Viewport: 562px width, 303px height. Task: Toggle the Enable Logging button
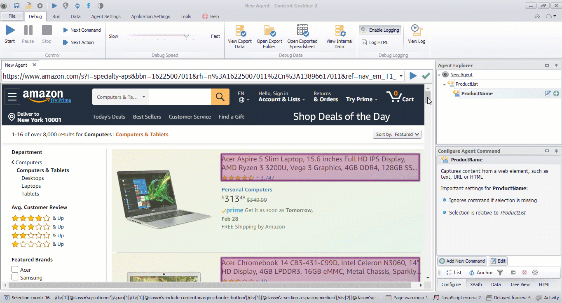(379, 30)
